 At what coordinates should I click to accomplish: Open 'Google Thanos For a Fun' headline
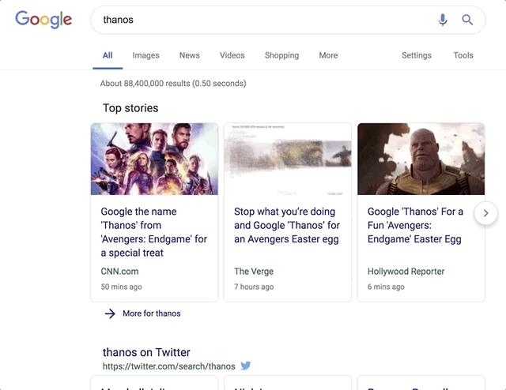(x=415, y=225)
